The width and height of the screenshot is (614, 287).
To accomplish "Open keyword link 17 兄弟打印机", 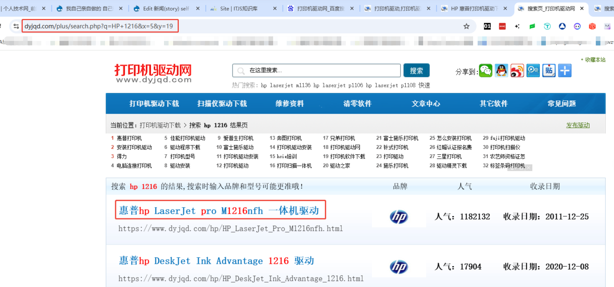I will [343, 138].
